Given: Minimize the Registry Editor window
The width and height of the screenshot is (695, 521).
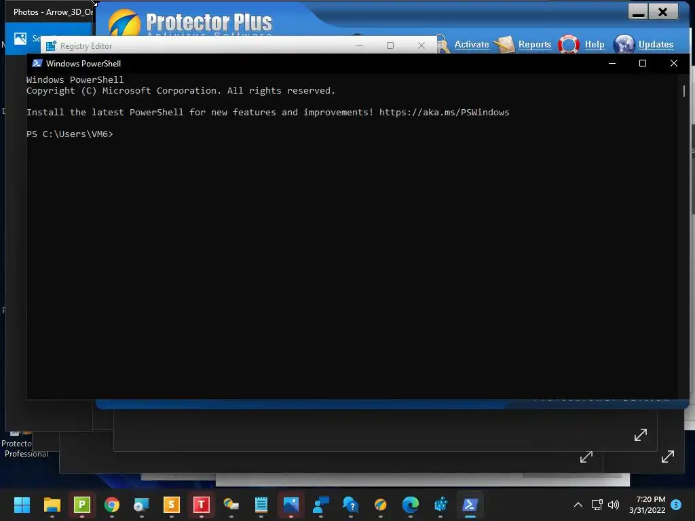Looking at the screenshot, I should (x=360, y=45).
